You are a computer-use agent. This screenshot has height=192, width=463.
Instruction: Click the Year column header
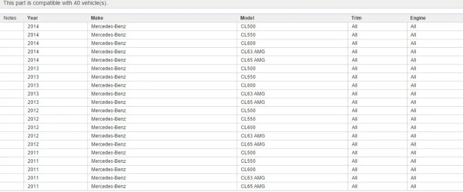coord(32,18)
